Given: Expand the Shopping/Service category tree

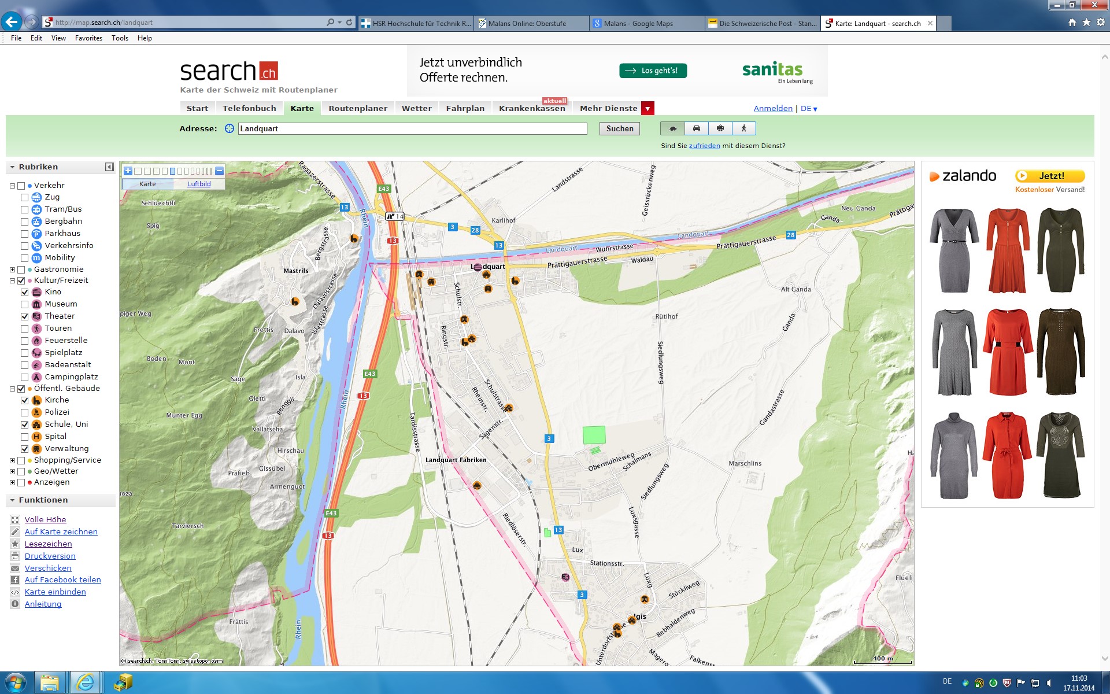Looking at the screenshot, I should point(12,460).
